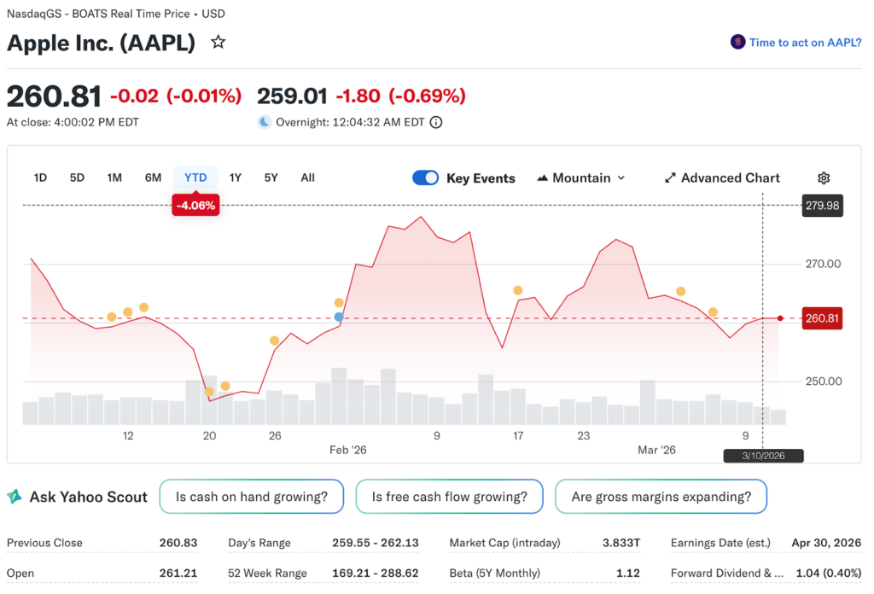Viewport: 874px width, 594px height.
Task: Click the blue key event dot
Action: [x=339, y=317]
